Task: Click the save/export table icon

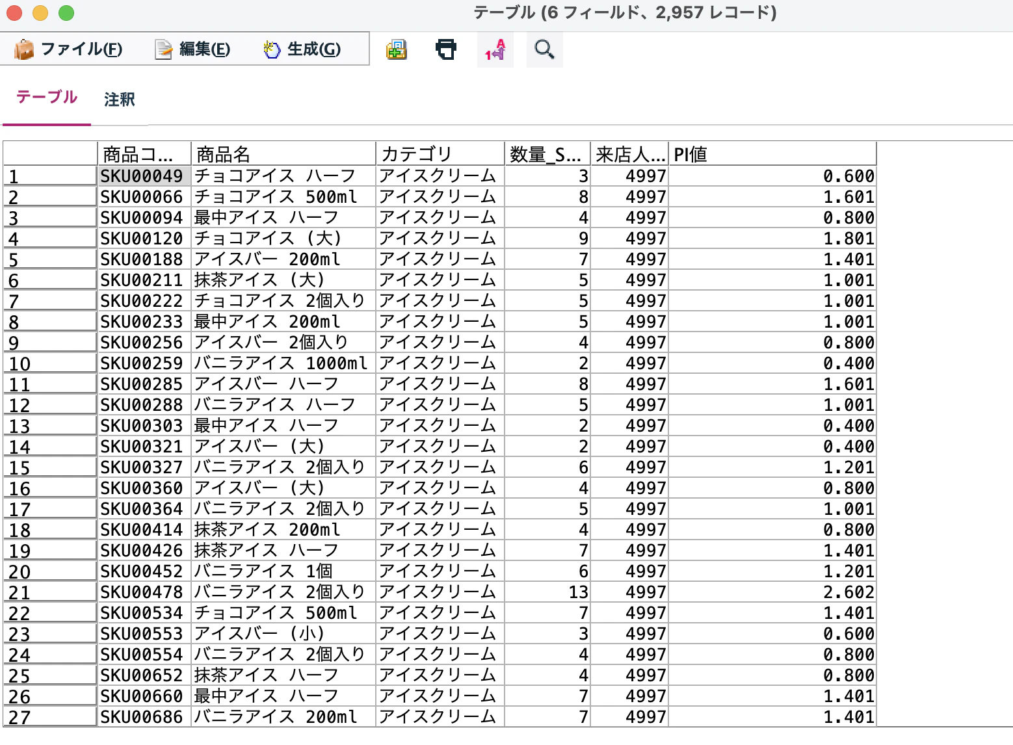Action: click(x=397, y=49)
